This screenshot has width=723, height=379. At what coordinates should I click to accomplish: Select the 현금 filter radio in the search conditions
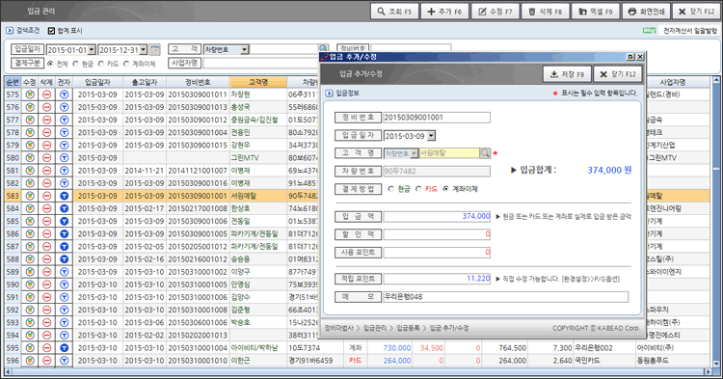click(x=76, y=64)
